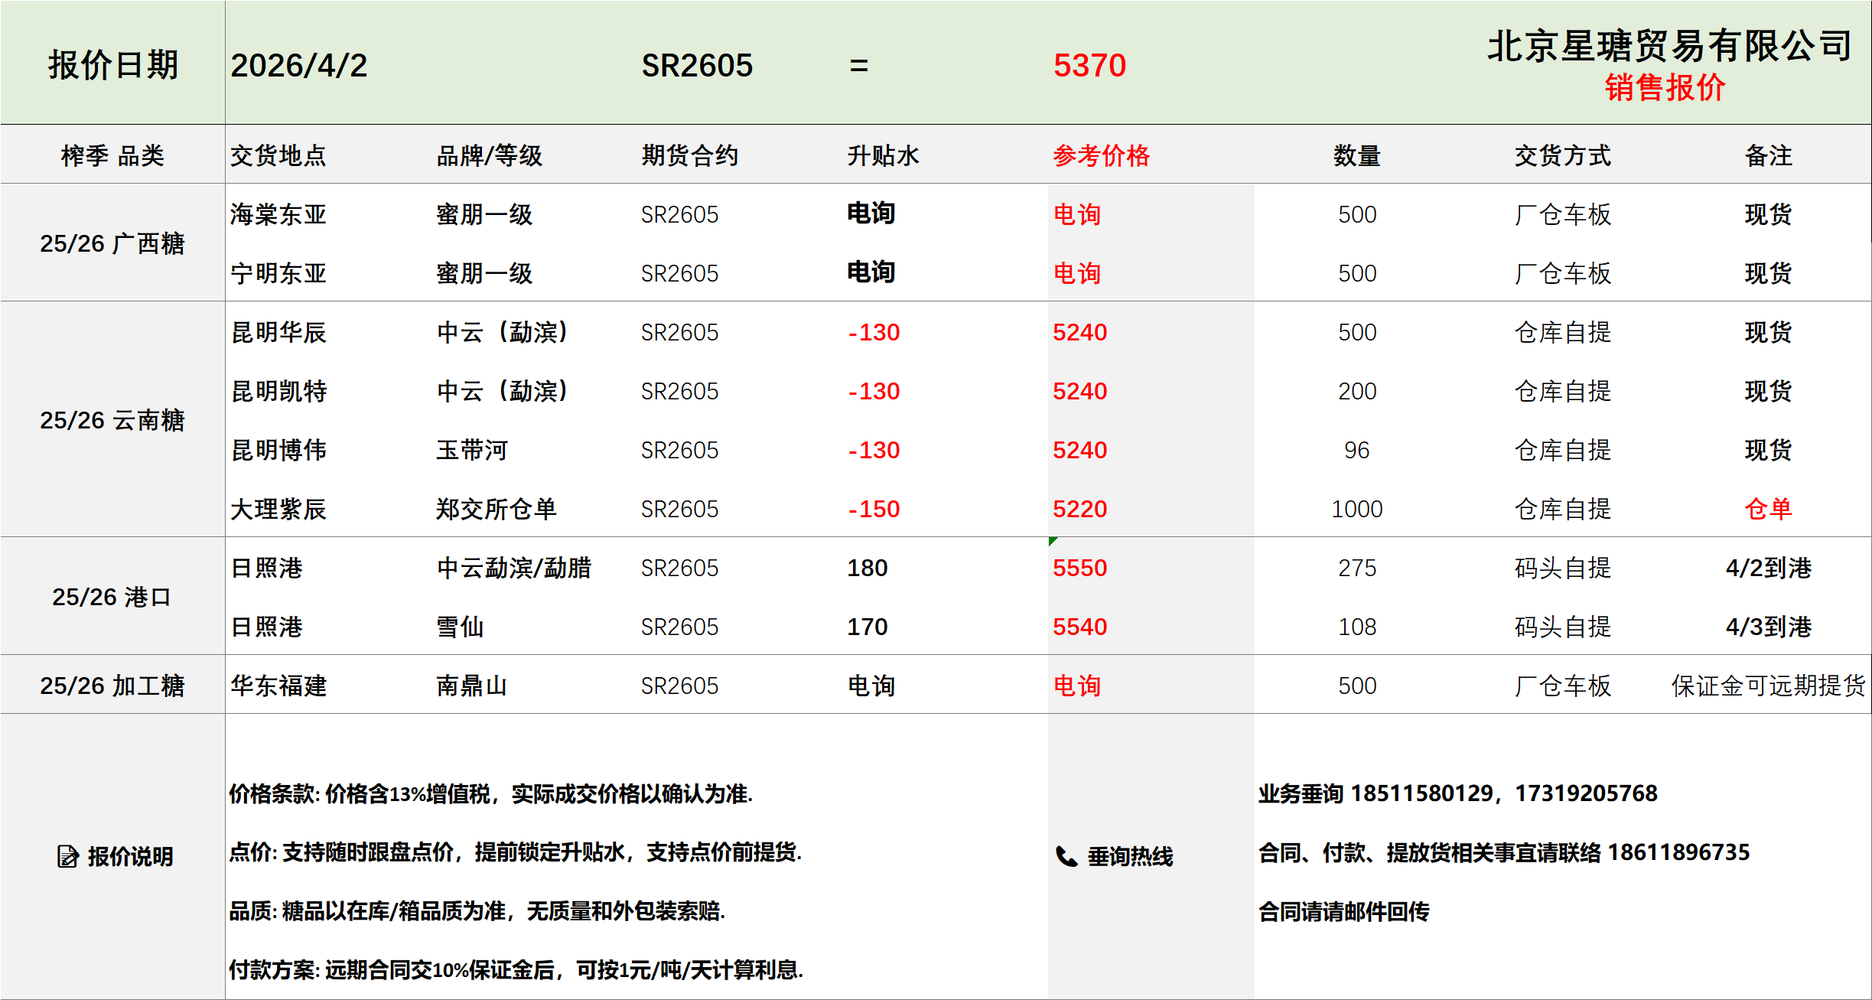
Task: Click the 报价说明 label
Action: 131,856
